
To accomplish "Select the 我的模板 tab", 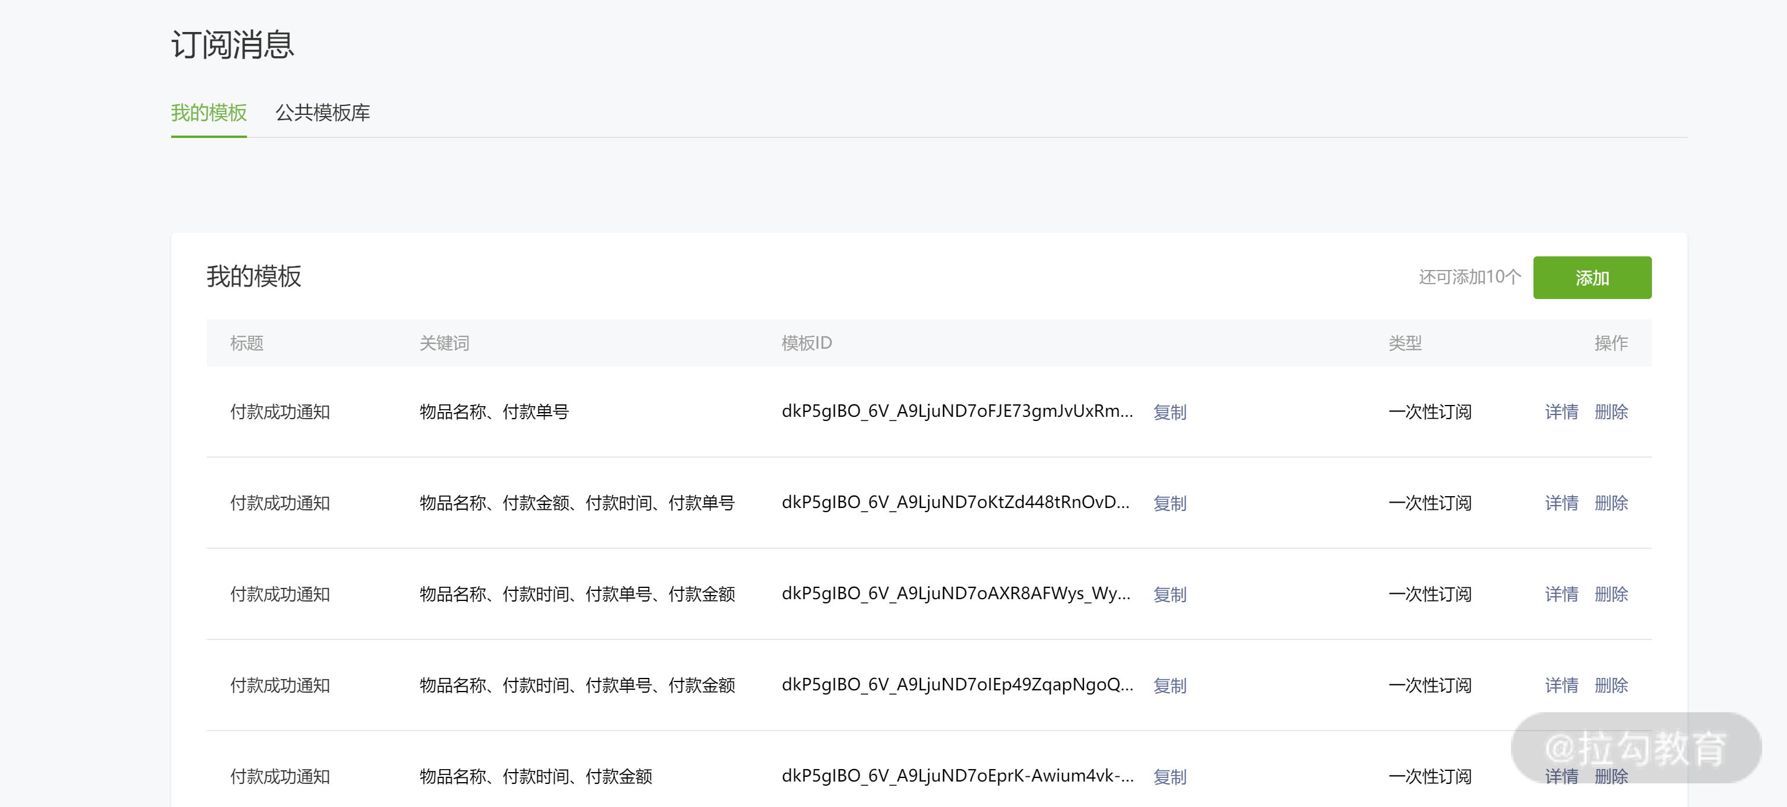I will coord(209,112).
